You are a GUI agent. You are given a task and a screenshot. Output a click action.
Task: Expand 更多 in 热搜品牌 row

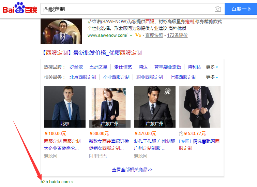tap(212, 67)
